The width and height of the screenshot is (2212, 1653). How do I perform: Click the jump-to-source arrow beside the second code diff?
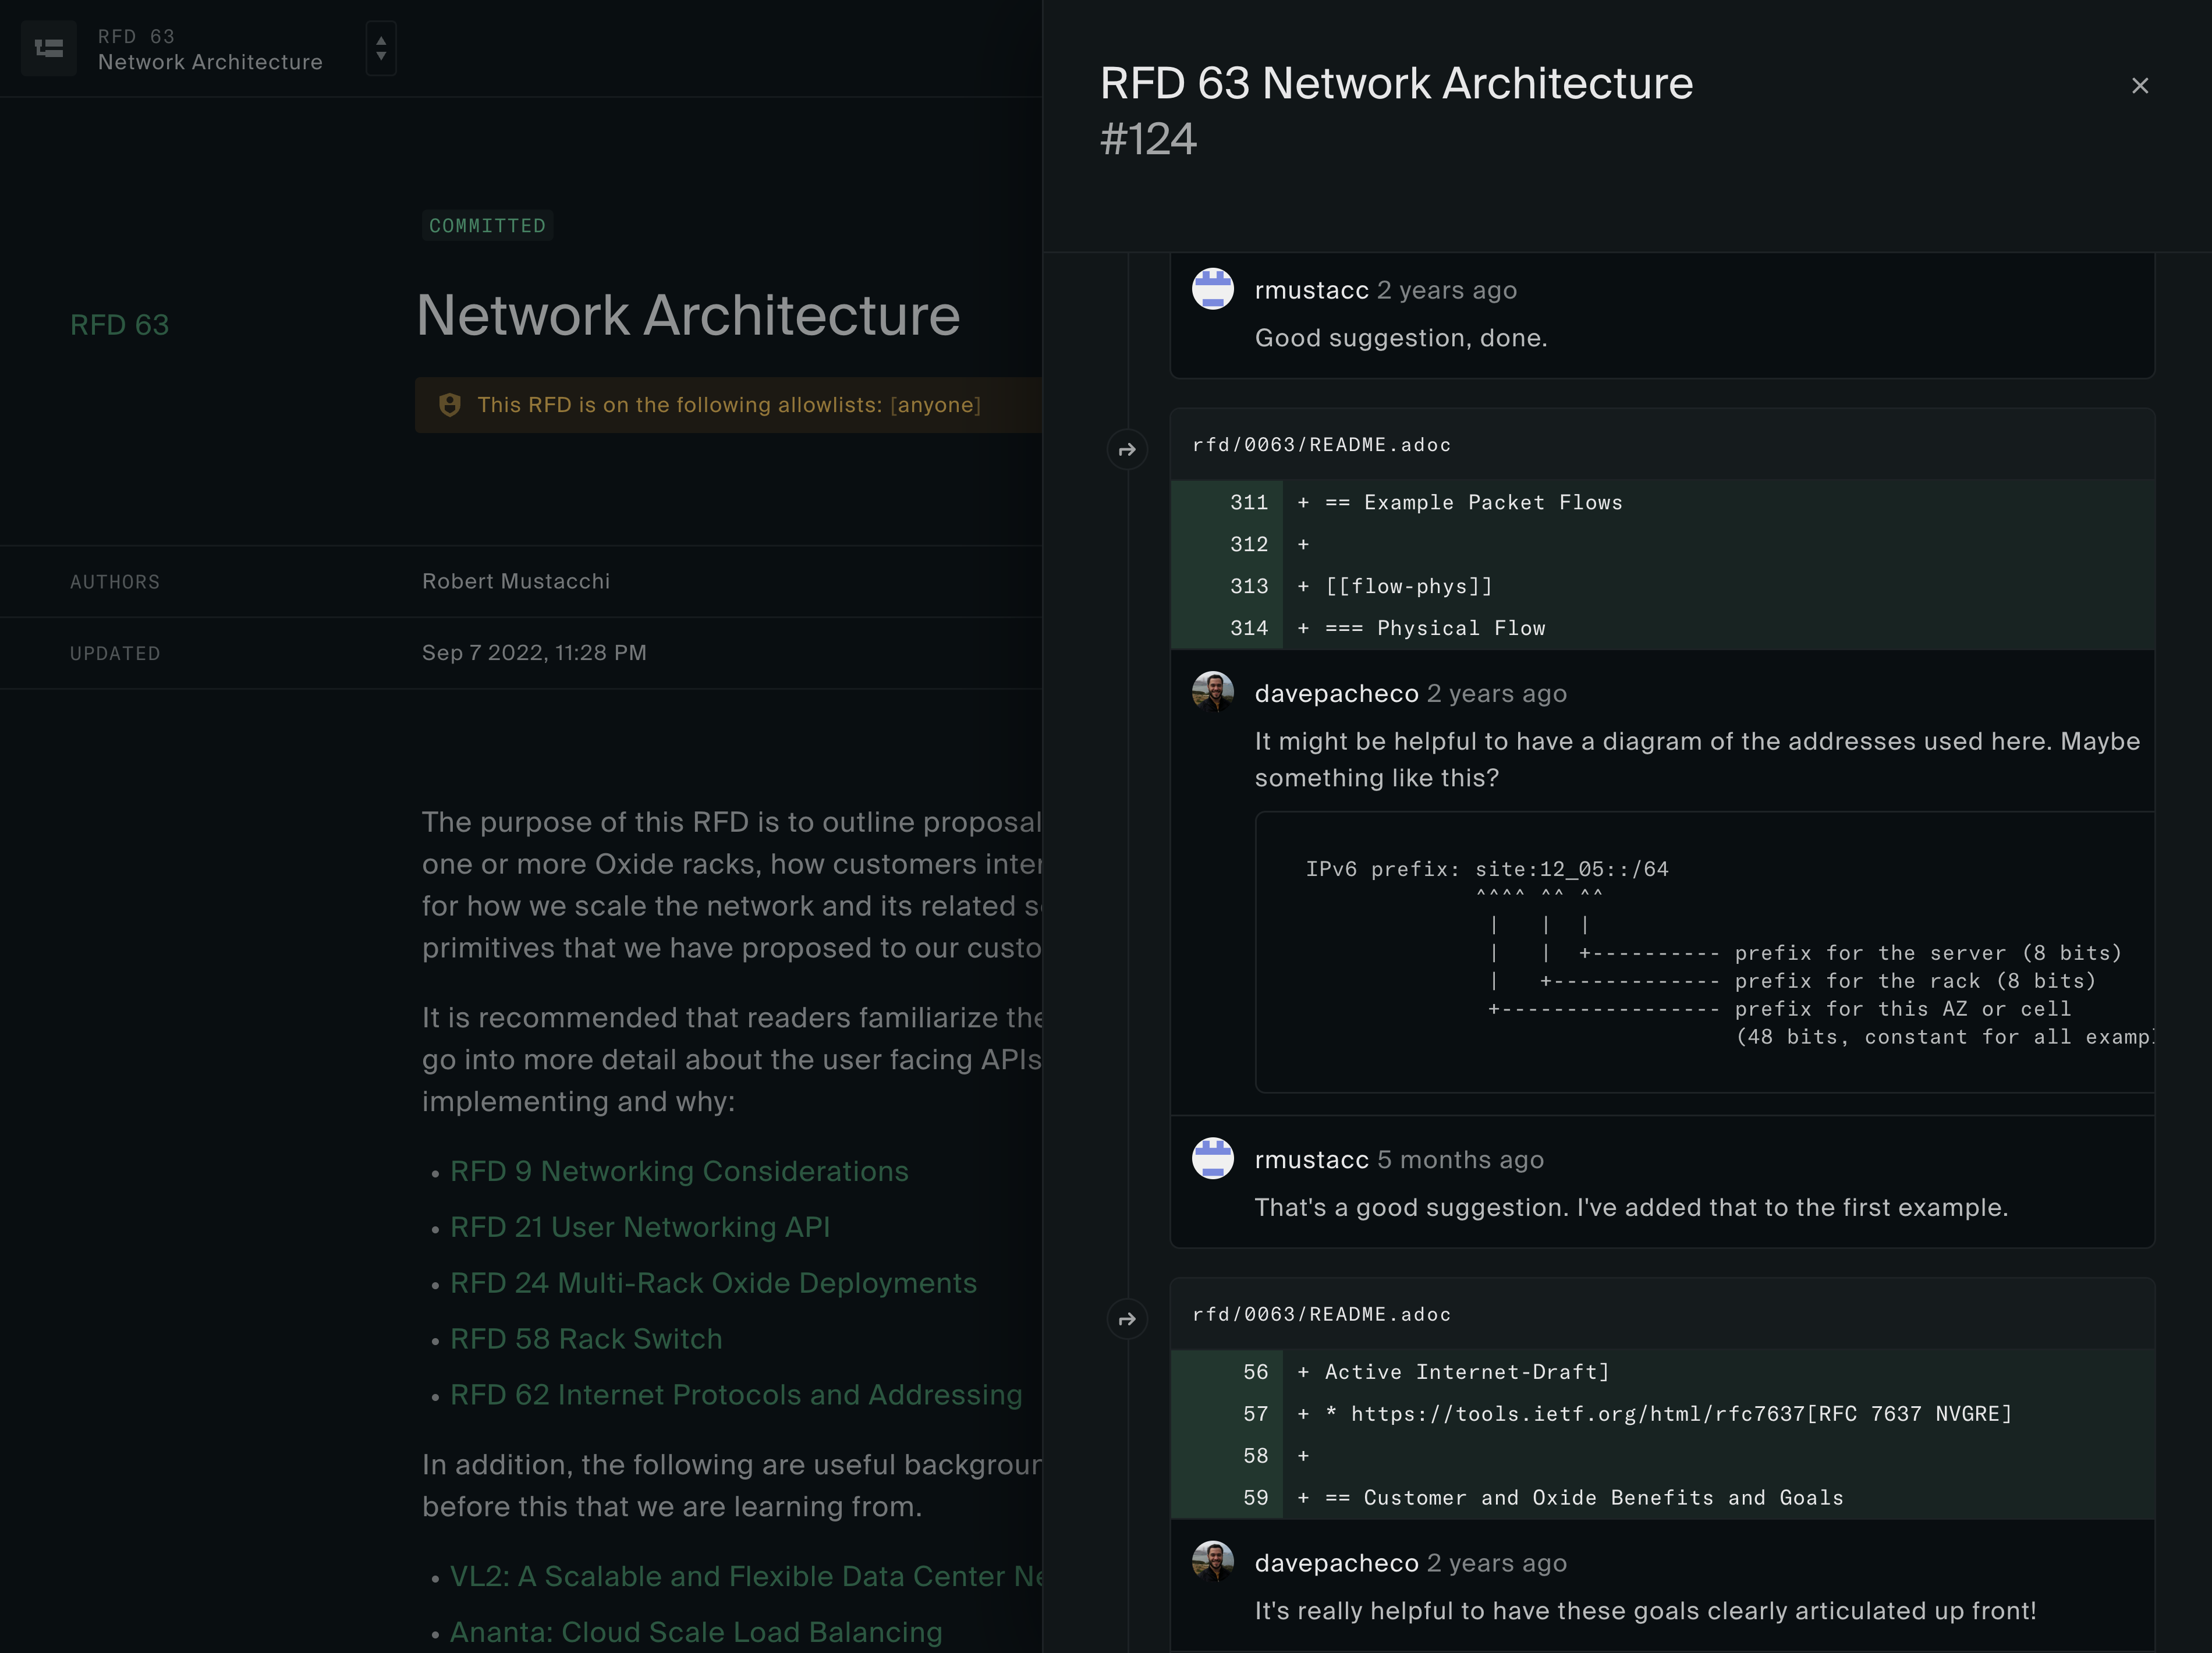coord(1127,1319)
